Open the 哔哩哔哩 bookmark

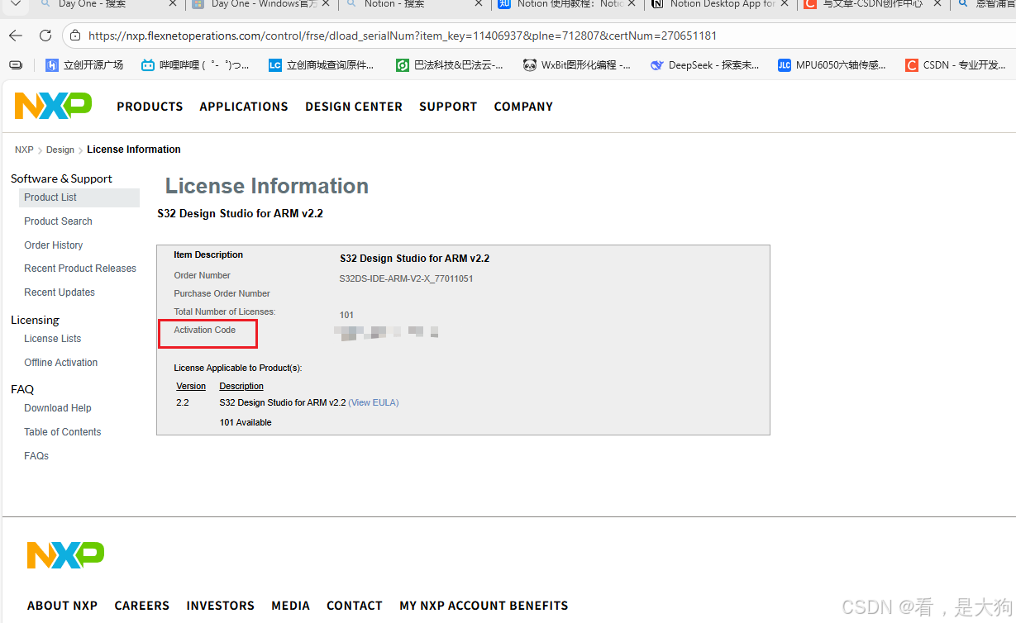195,64
